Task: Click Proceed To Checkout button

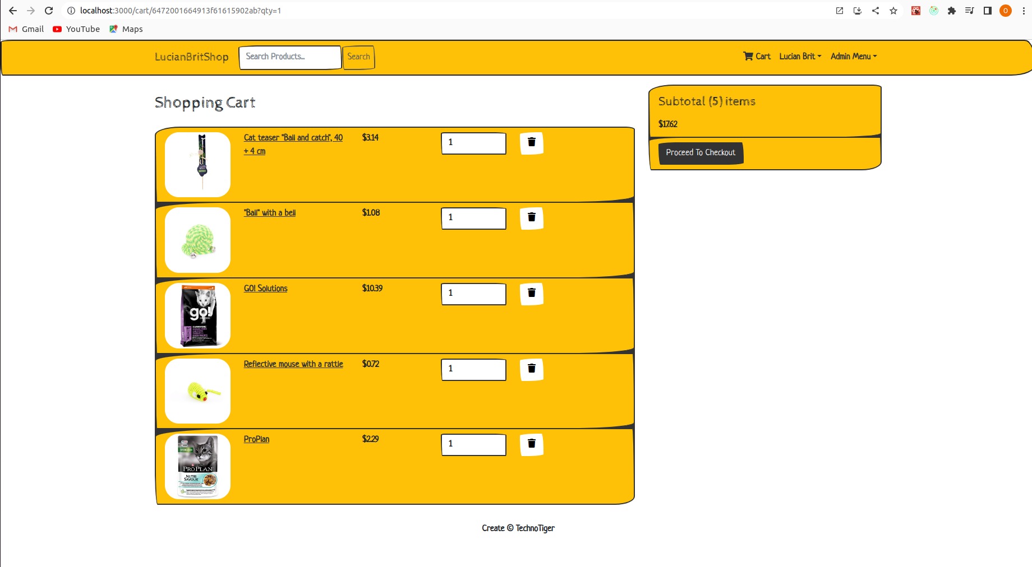Action: (x=701, y=153)
